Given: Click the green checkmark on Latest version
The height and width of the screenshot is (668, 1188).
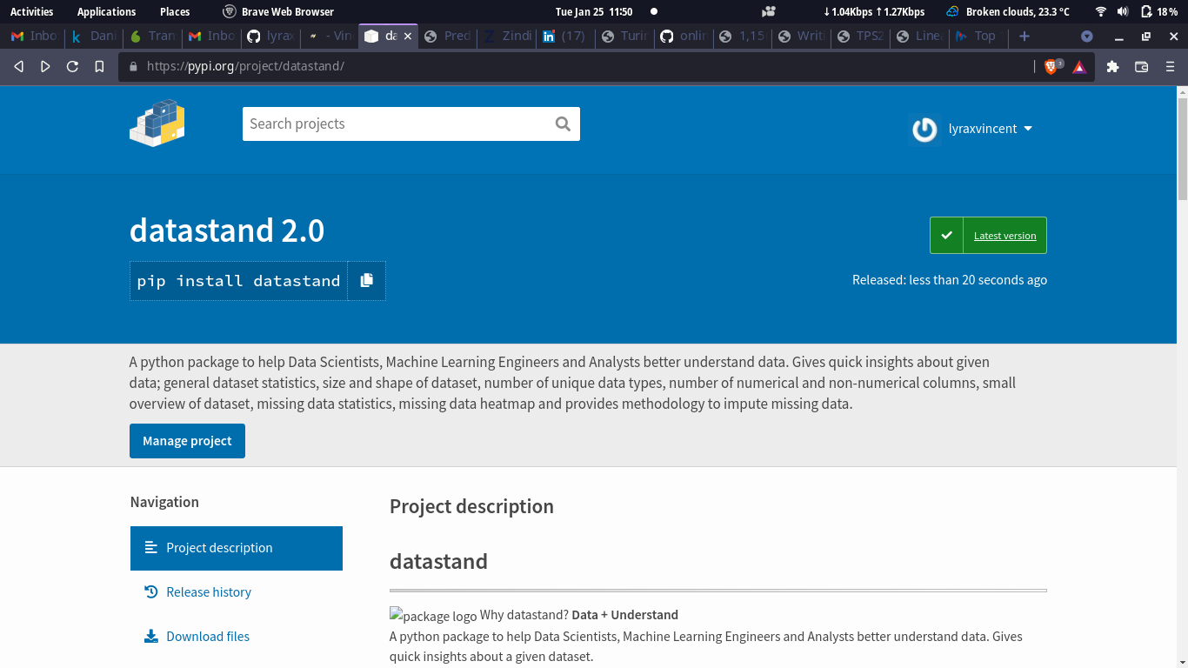Looking at the screenshot, I should pyautogui.click(x=946, y=235).
